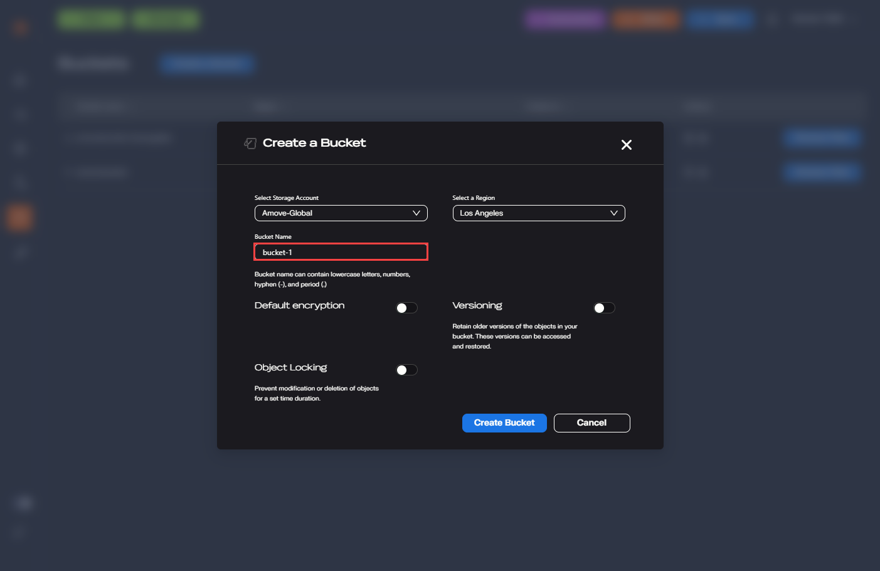The width and height of the screenshot is (880, 571).
Task: Select the first green tab at top left
Action: 92,19
